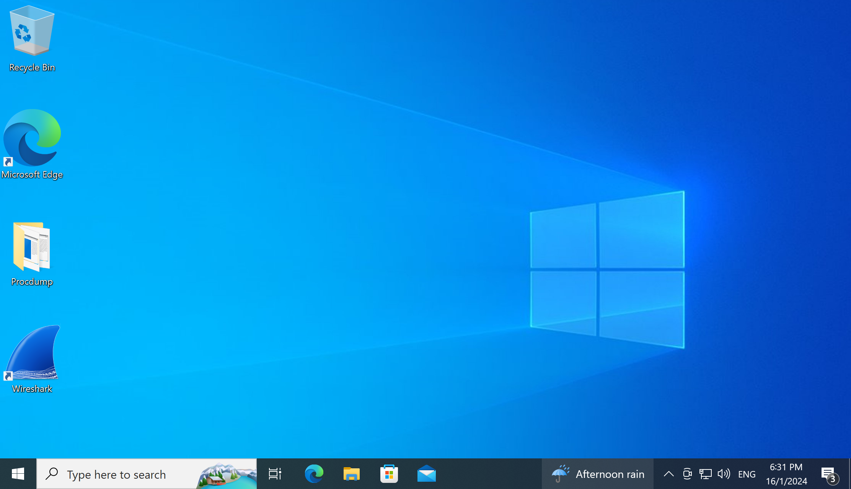Click the magnifier icon in the search box
The height and width of the screenshot is (489, 851).
[x=52, y=474]
